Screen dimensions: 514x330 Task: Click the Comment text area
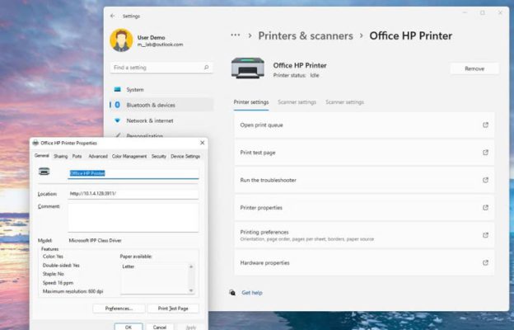[133, 218]
